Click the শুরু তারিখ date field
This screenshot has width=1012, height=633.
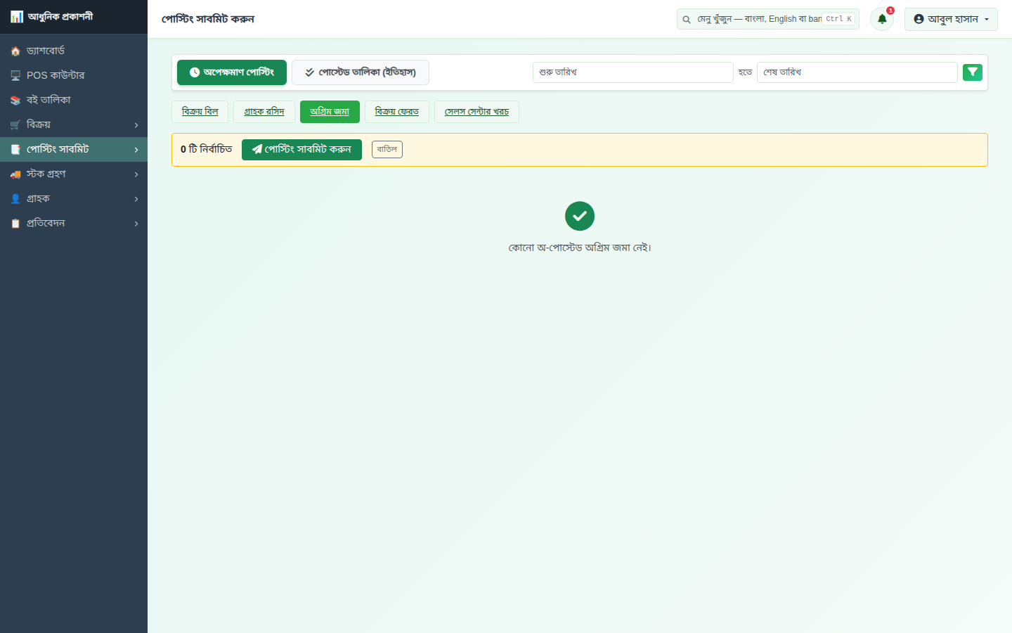point(632,72)
